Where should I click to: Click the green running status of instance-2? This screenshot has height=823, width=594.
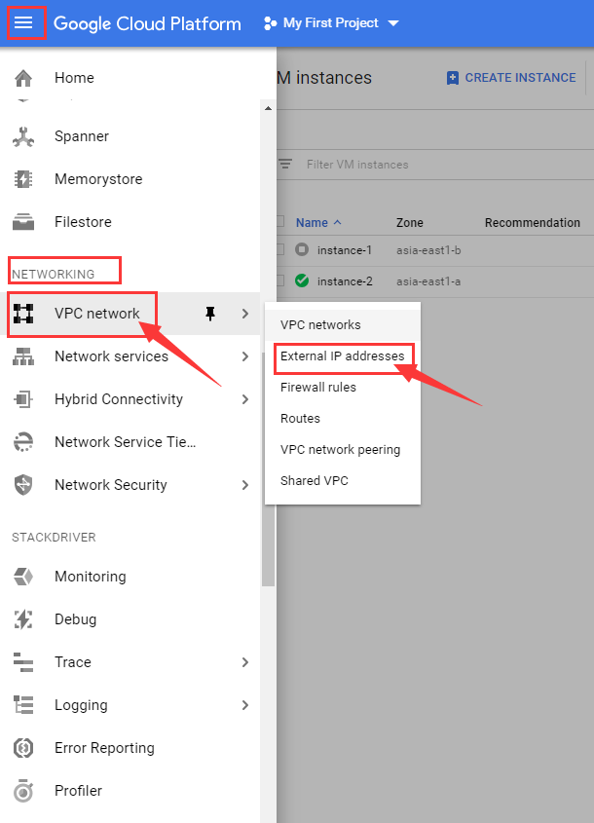click(302, 281)
